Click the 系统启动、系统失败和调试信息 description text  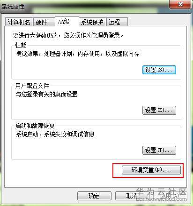click(x=55, y=134)
